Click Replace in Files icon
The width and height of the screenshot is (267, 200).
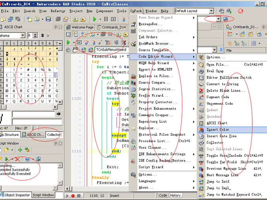(133, 76)
